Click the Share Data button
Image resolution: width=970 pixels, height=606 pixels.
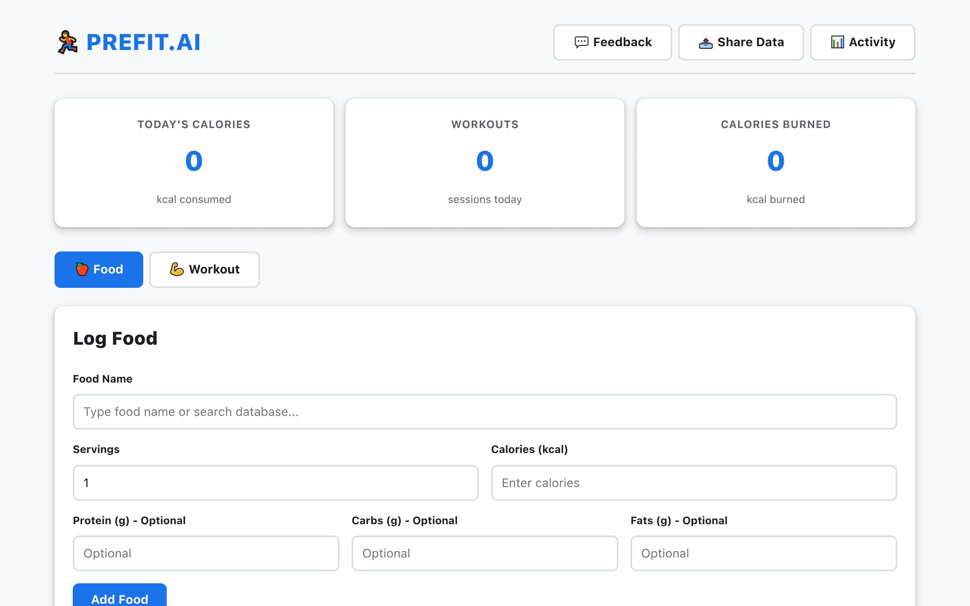pos(741,42)
